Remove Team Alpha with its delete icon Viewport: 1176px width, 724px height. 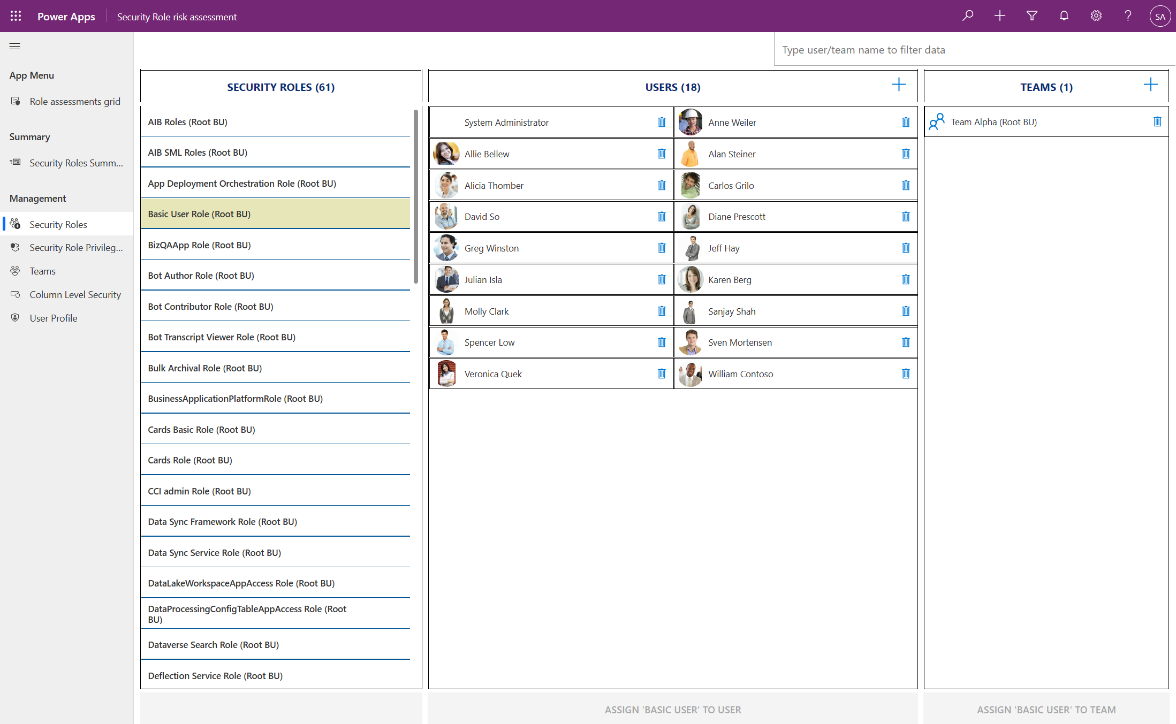click(x=1157, y=121)
